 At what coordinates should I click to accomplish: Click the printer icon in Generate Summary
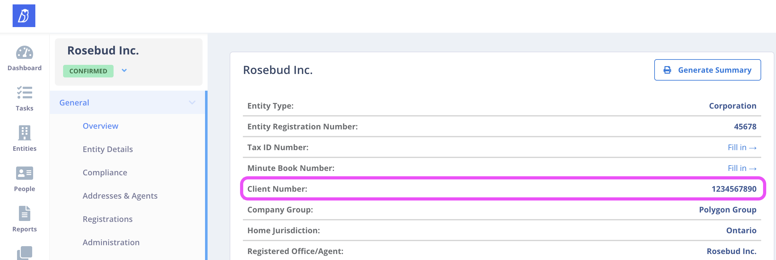[x=667, y=70]
